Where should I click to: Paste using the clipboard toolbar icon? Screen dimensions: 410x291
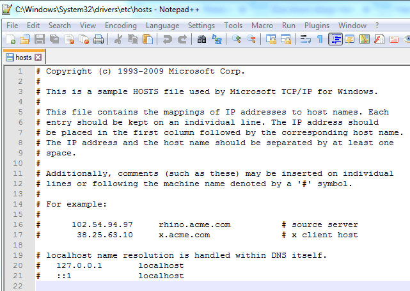[x=148, y=39]
